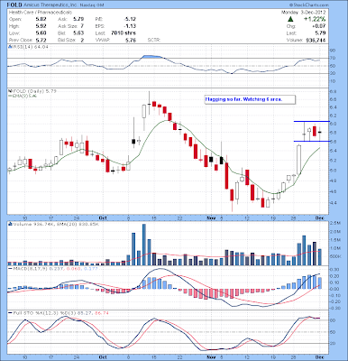Click the Chg value +0.07
This screenshot has height=361, width=348.
[319, 26]
